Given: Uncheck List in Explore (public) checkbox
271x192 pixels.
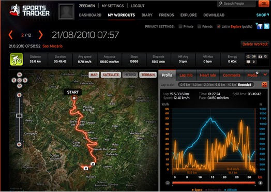Looking at the screenshot, I should click(x=219, y=26).
